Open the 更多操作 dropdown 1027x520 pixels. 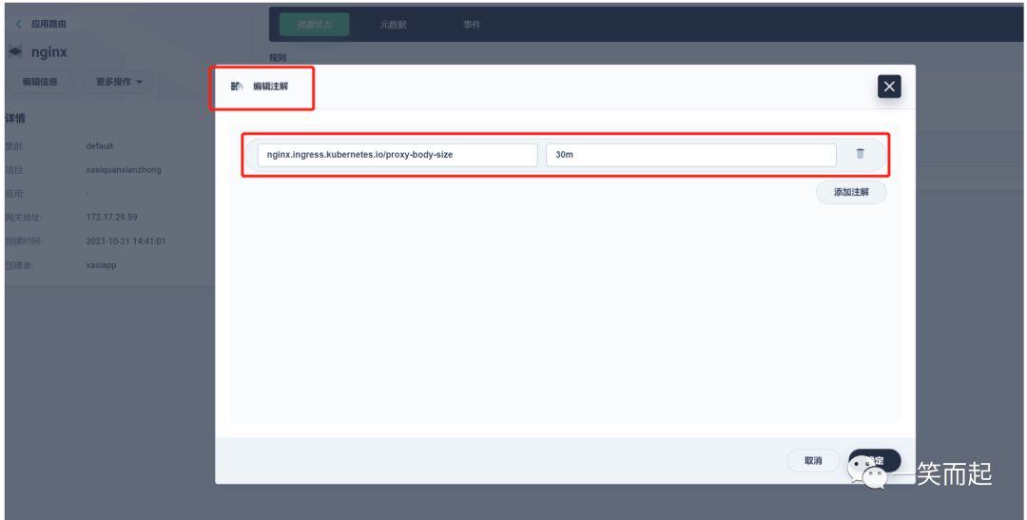click(x=119, y=82)
